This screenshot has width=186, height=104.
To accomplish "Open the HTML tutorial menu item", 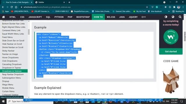I will pos(12,17).
